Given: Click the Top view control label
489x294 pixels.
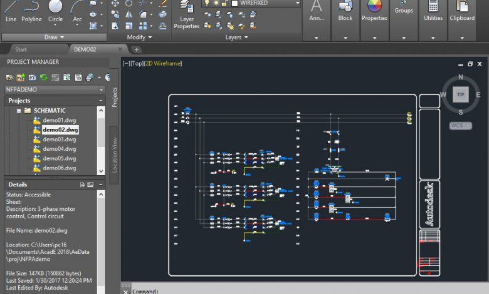Looking at the screenshot, I should tap(137, 63).
